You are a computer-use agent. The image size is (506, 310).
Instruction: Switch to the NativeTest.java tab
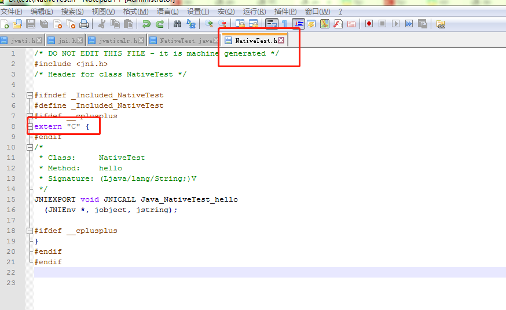point(184,41)
